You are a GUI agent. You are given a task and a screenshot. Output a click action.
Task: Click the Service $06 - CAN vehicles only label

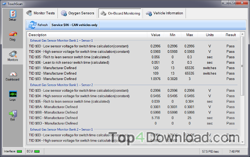75,25
